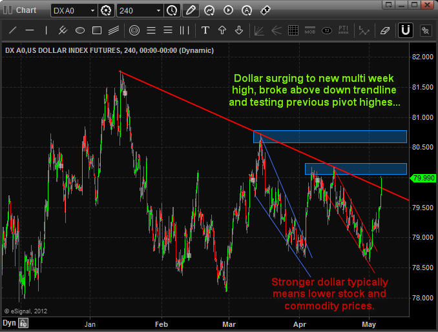Click the symbol settings gear icon

[x=107, y=10]
